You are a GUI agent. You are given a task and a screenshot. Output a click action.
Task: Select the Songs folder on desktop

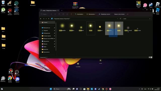[4, 46]
